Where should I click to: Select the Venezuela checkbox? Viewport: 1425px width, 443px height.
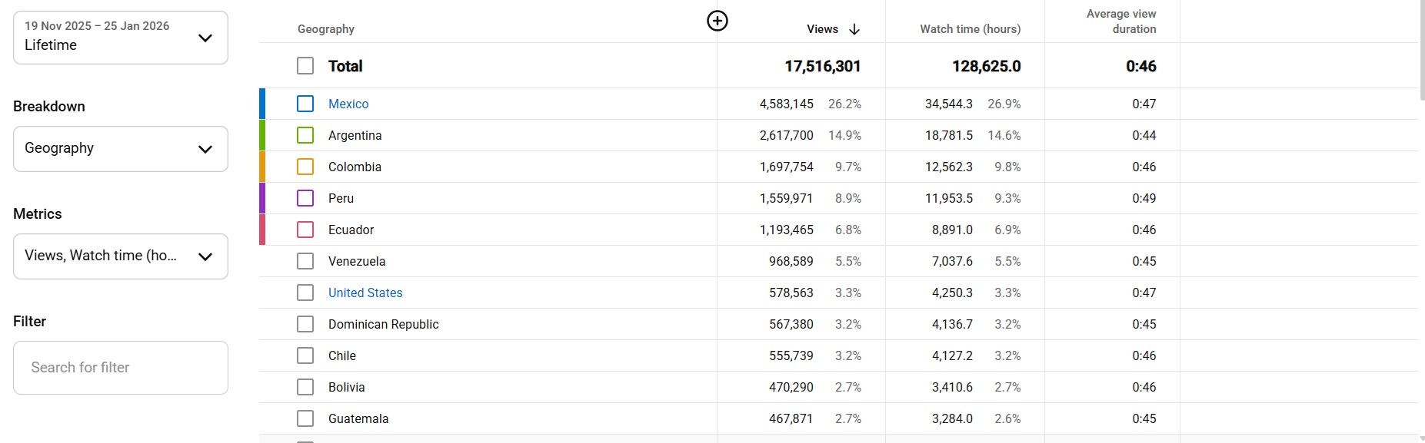coord(305,261)
